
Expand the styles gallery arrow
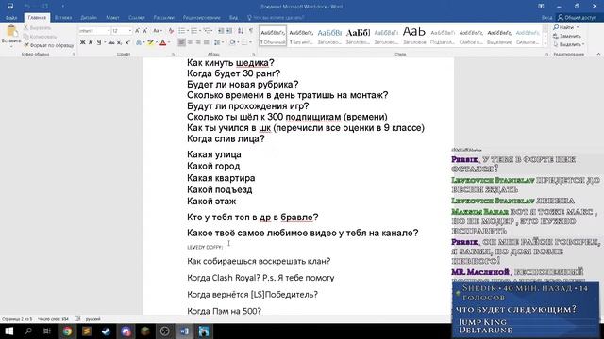545,44
